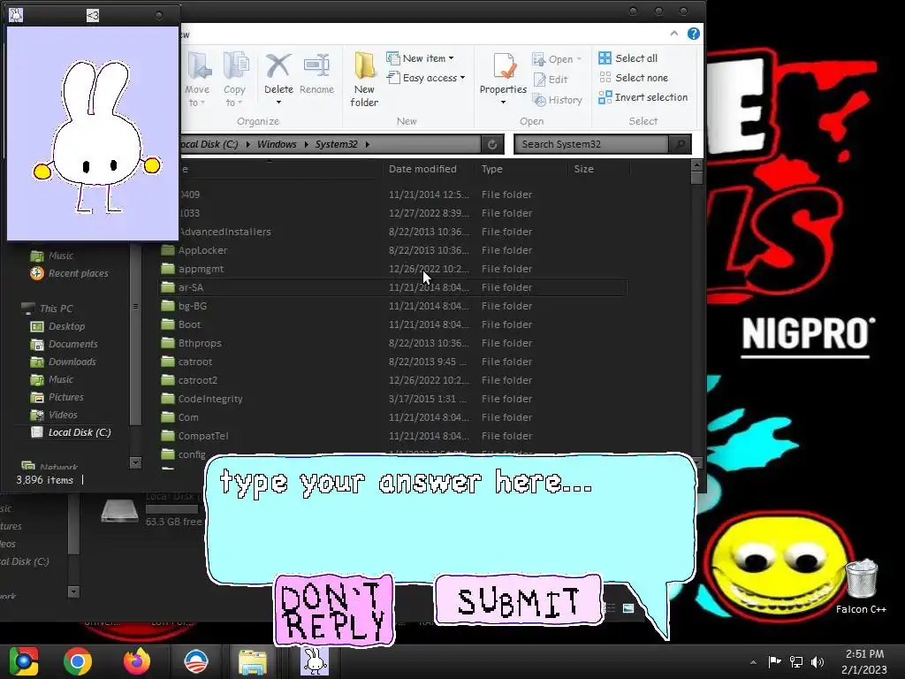
Task: Open Google Chrome from taskbar
Action: [78, 661]
